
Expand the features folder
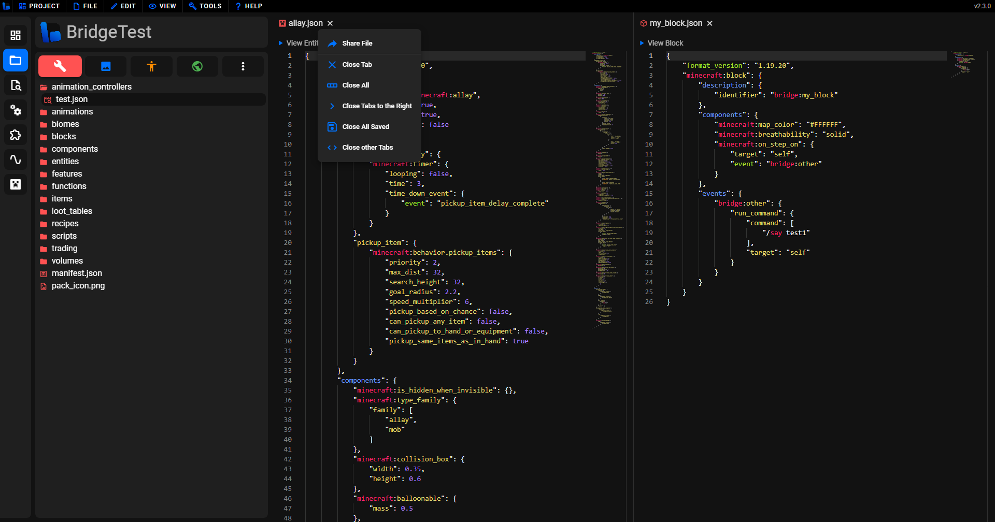tap(67, 174)
